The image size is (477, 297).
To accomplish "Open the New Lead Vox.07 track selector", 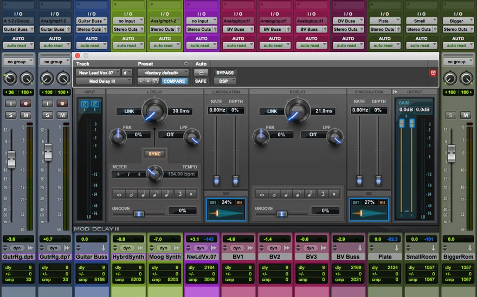I will point(98,73).
